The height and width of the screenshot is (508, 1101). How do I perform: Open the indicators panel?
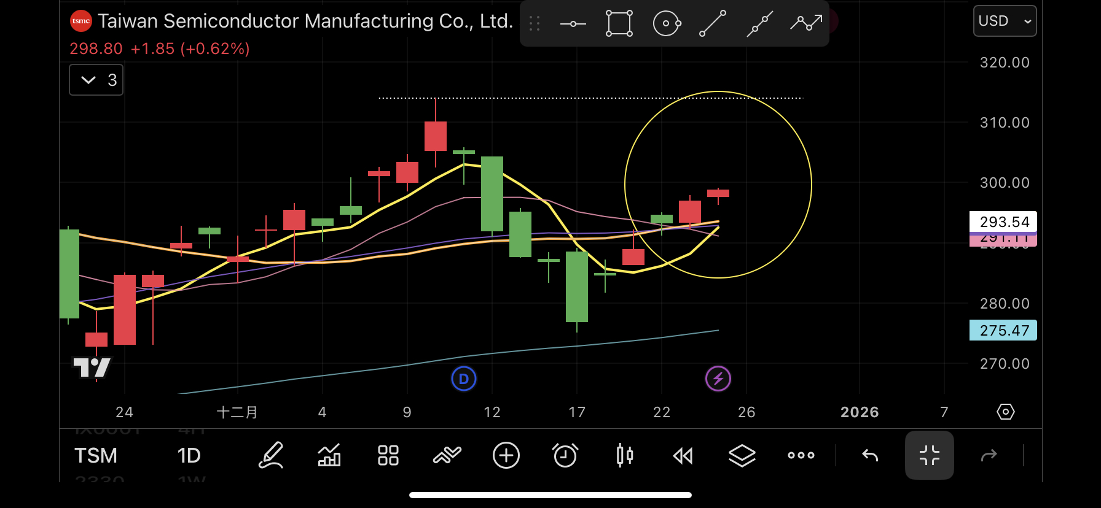[x=329, y=455]
